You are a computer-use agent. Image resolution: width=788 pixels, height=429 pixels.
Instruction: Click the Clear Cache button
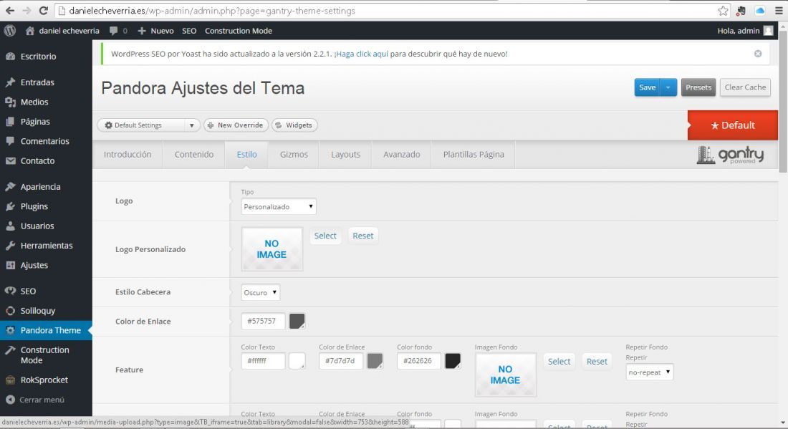pyautogui.click(x=745, y=87)
